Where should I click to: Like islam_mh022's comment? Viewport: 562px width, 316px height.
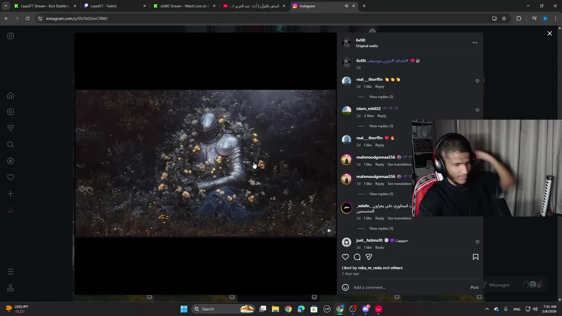coord(477,110)
